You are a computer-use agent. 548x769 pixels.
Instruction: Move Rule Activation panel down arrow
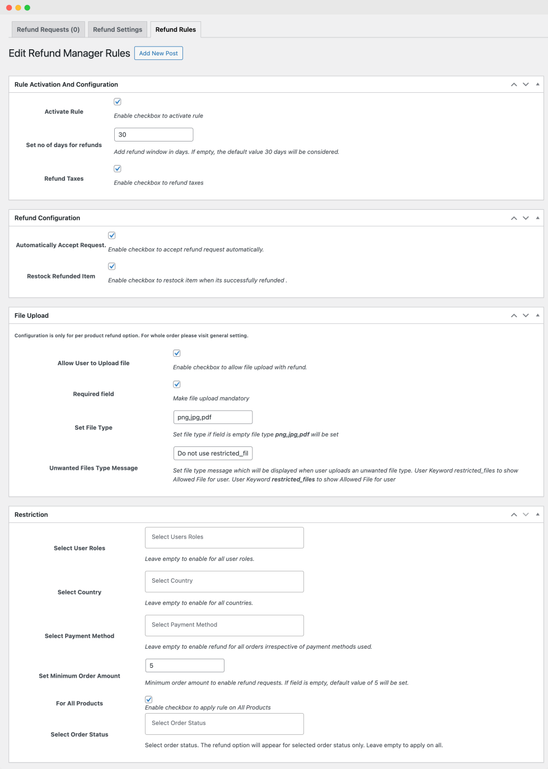[x=526, y=84]
